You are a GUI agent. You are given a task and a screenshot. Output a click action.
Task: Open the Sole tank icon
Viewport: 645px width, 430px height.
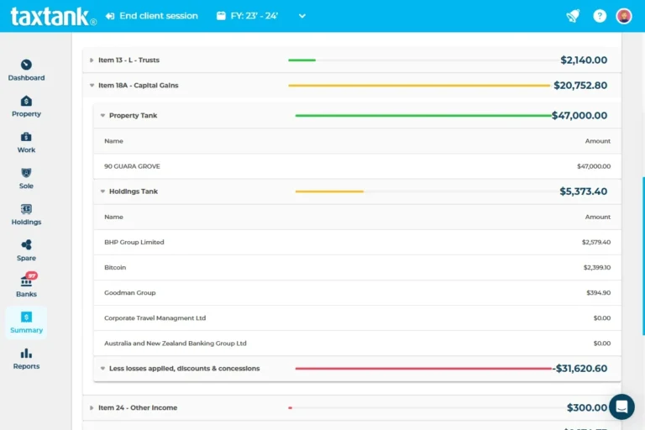point(26,173)
